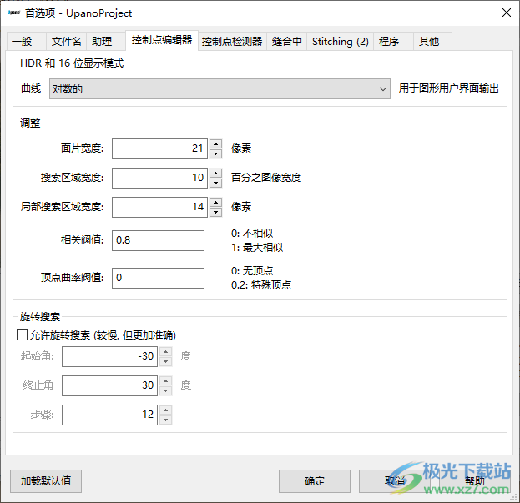Screen dimensions: 520x503
Task: Open help with 帮助 button
Action: tap(475, 481)
